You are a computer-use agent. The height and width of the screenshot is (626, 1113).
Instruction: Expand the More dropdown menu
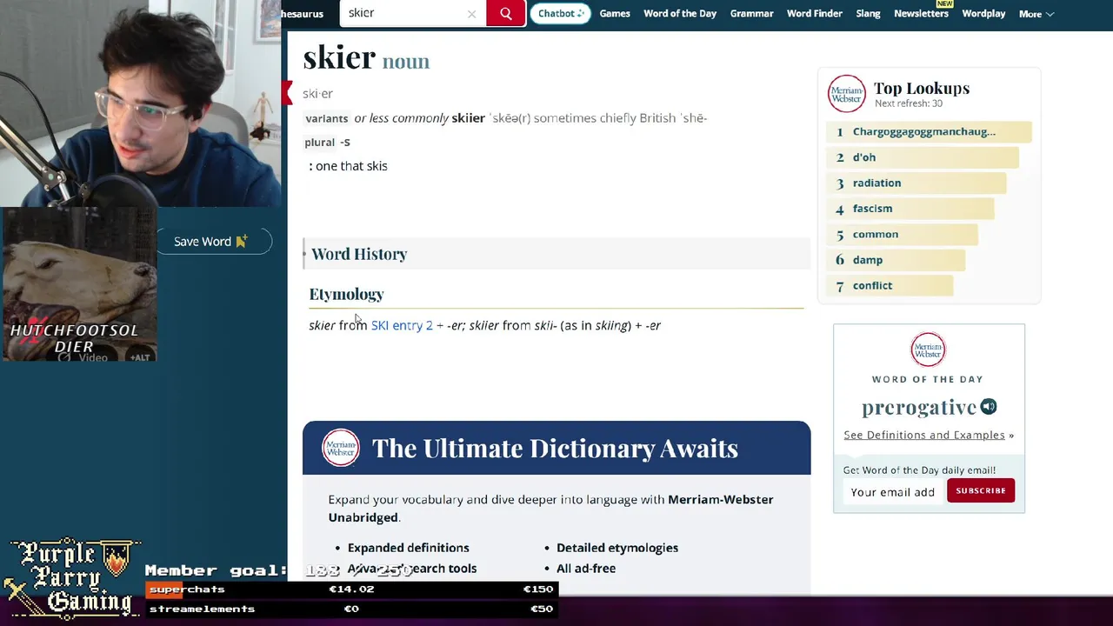[x=1036, y=14]
